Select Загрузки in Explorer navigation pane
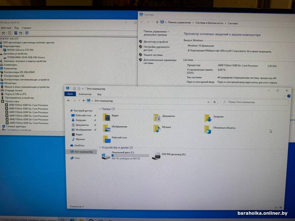295x221 pixels. [79, 120]
